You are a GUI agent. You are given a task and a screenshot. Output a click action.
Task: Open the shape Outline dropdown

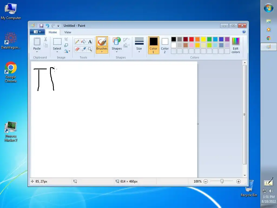(126, 40)
